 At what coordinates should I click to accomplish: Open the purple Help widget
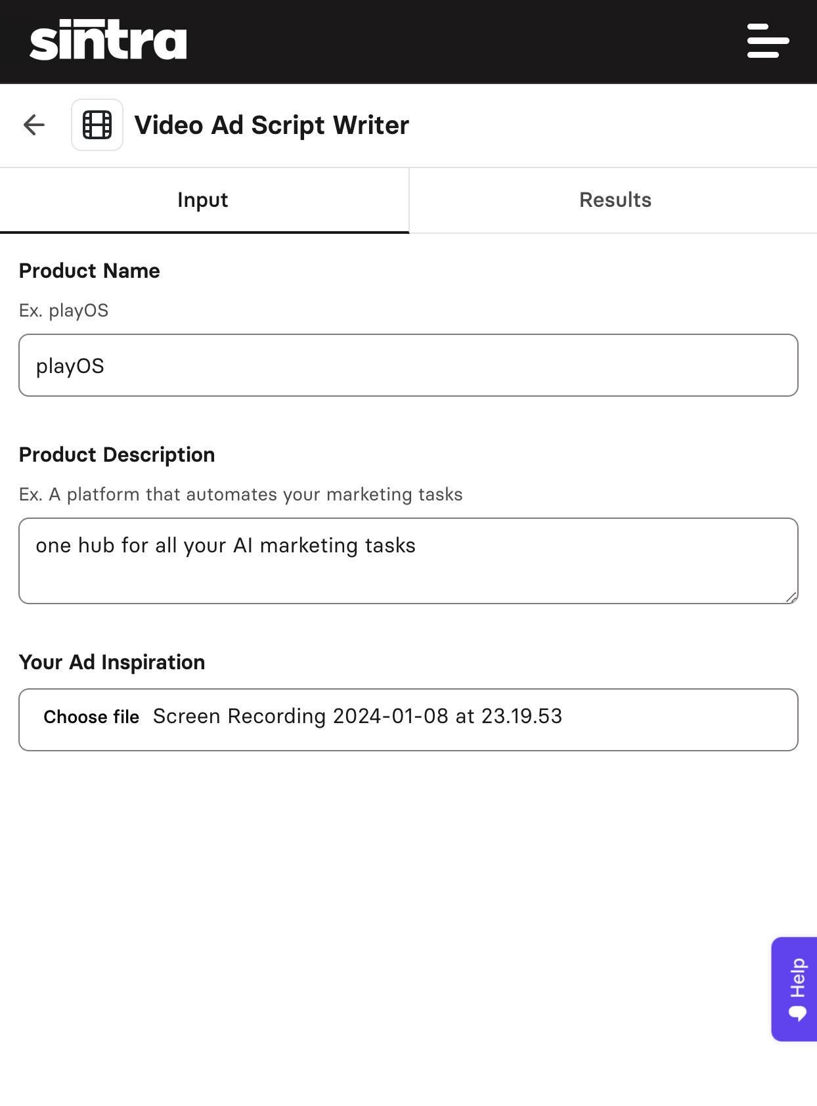click(x=794, y=989)
